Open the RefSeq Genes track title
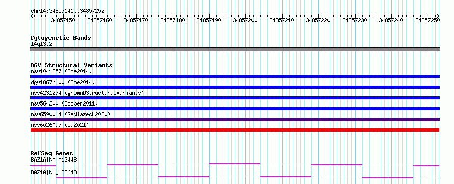454x184 pixels. (x=52, y=153)
